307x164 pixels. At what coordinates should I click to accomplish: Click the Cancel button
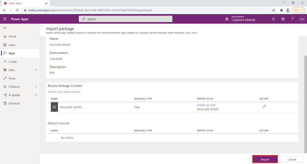(292, 159)
